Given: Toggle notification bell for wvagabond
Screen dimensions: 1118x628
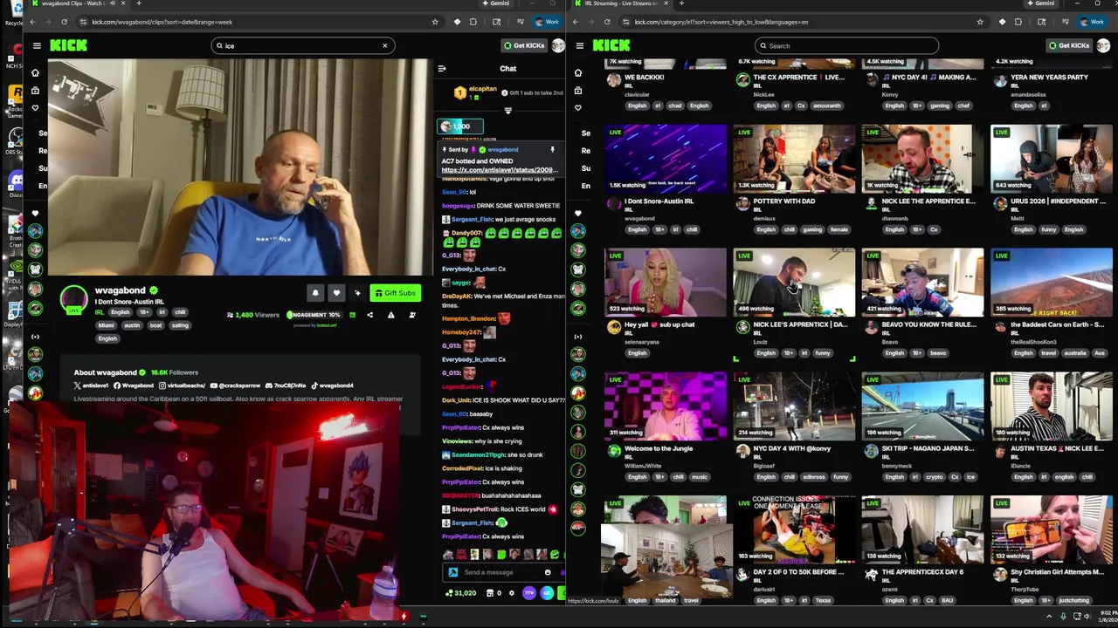Looking at the screenshot, I should coord(315,293).
